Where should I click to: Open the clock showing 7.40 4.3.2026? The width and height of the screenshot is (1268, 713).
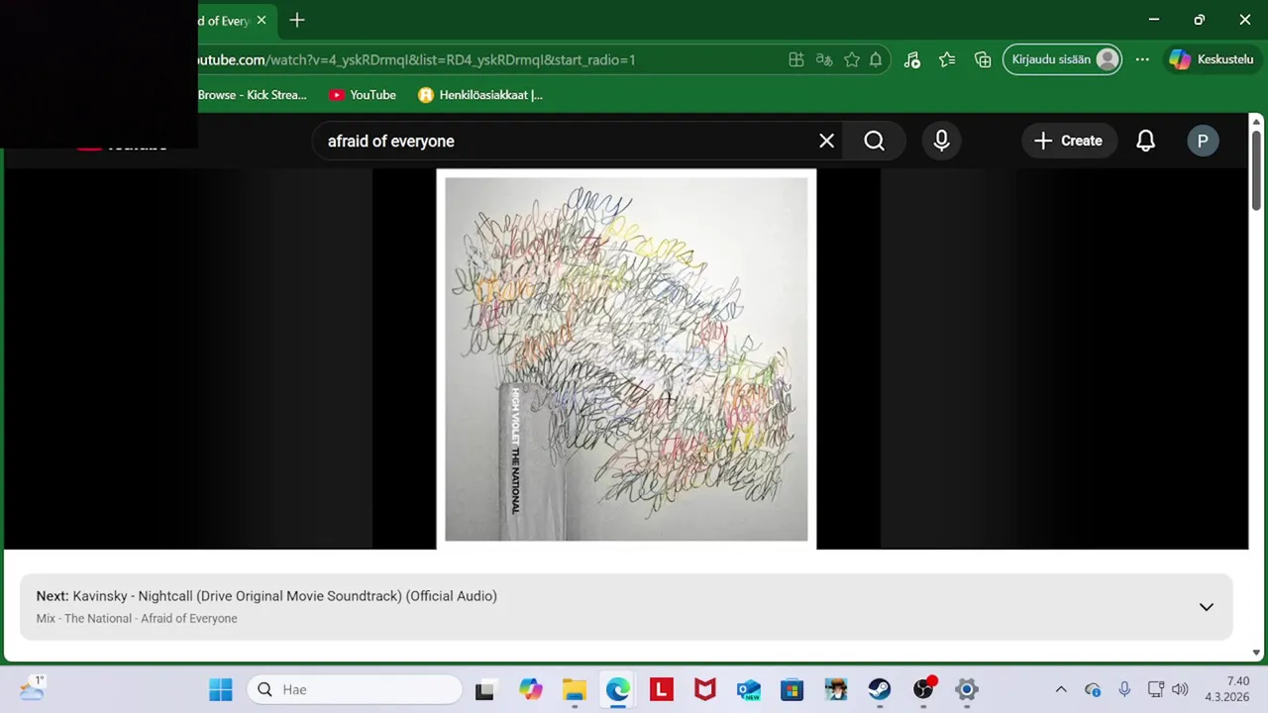[1226, 689]
